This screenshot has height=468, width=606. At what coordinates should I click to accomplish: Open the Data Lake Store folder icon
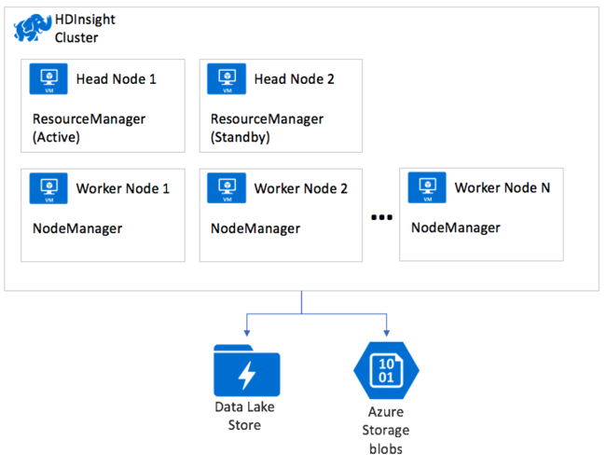click(x=246, y=369)
